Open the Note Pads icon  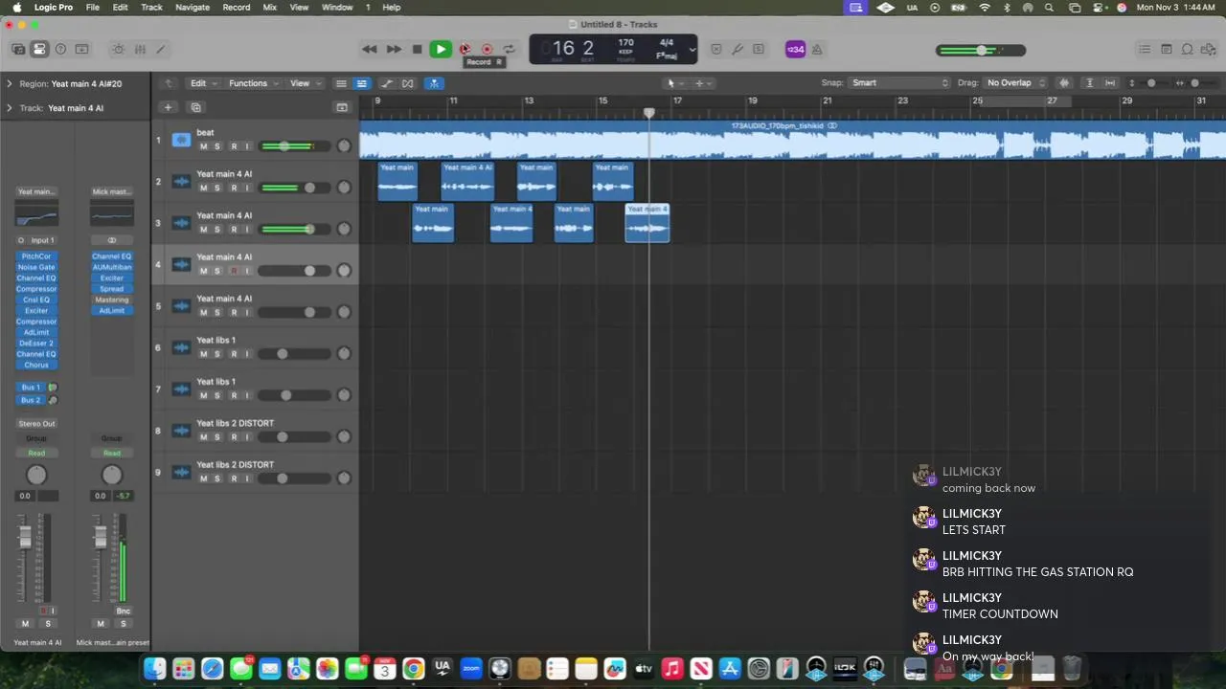1167,49
